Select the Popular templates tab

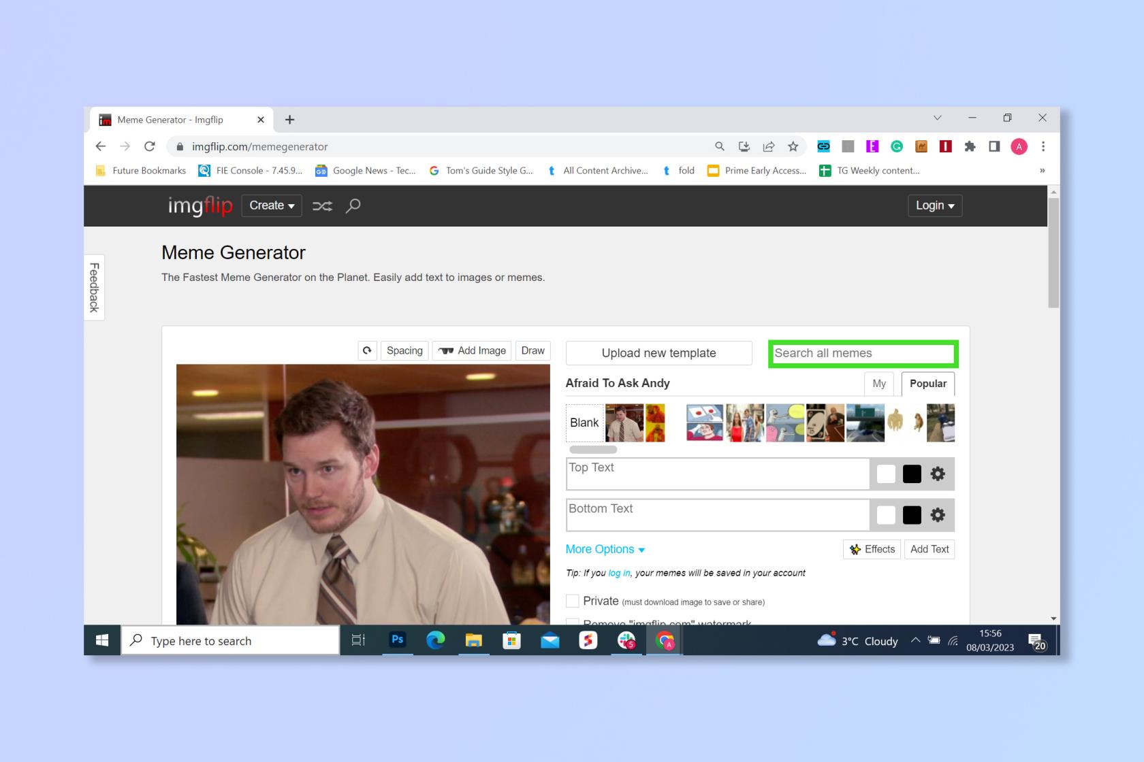point(928,384)
